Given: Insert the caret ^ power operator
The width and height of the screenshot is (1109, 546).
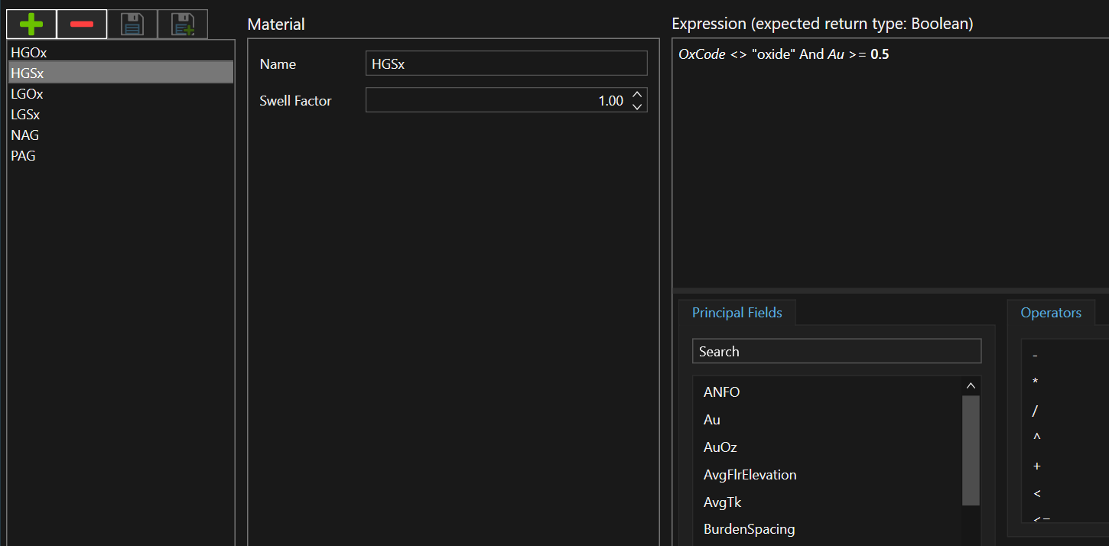Looking at the screenshot, I should (1036, 438).
